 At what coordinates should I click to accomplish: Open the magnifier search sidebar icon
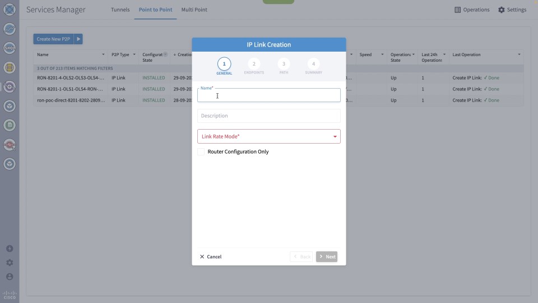[10, 145]
